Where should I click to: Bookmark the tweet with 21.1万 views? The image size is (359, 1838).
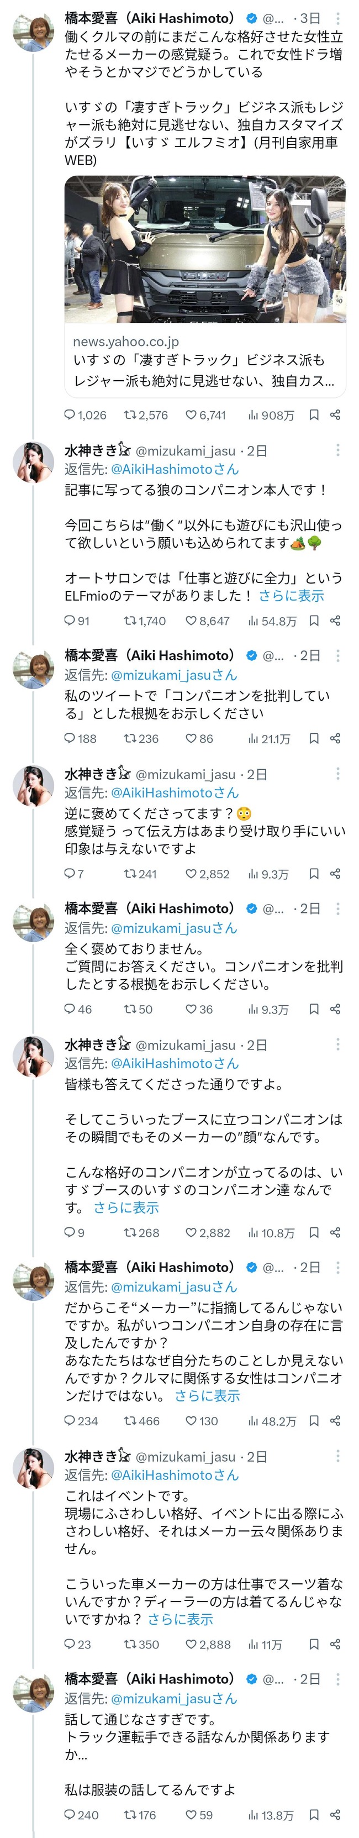[x=313, y=738]
